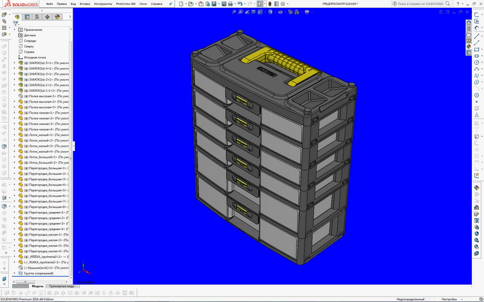Open the Окно menu
This screenshot has width=484, height=302.
click(143, 4)
